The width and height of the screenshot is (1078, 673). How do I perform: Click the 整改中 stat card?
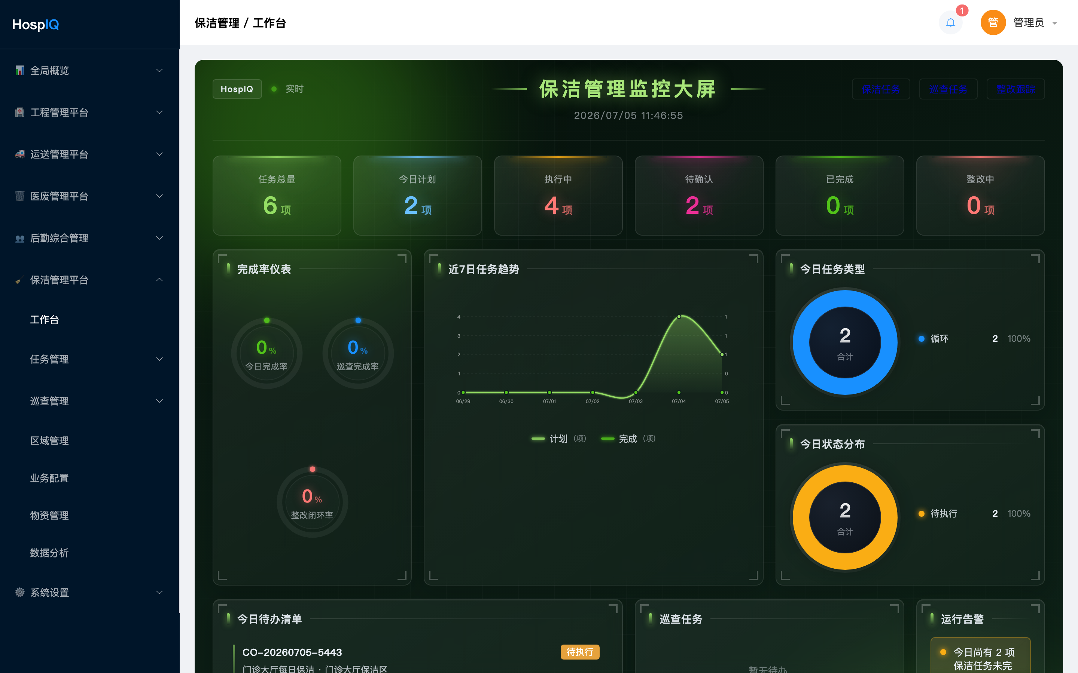click(x=980, y=196)
